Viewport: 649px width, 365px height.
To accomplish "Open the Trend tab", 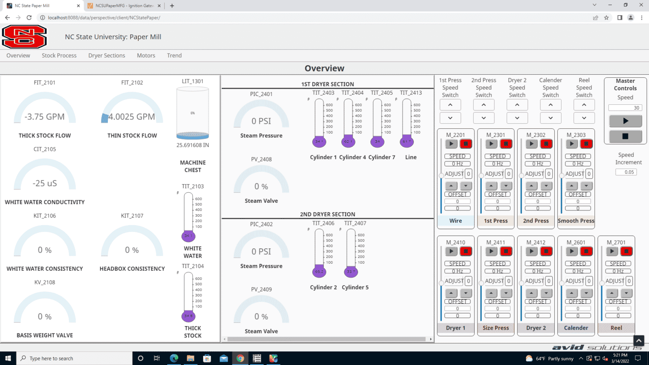I will (x=174, y=55).
